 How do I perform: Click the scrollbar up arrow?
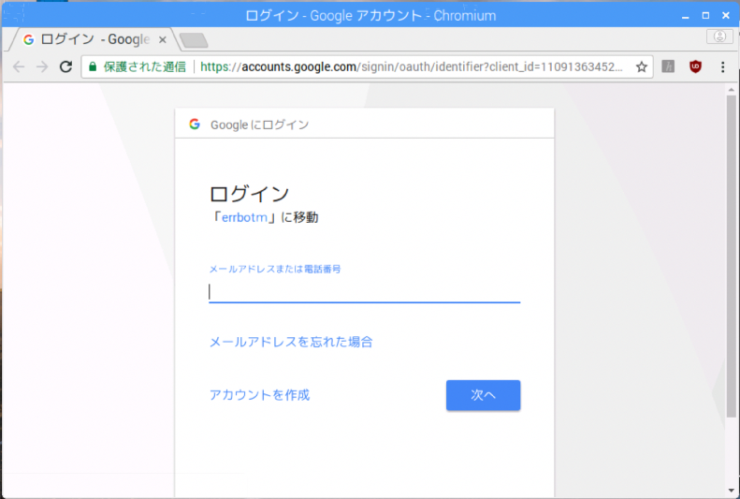[731, 89]
